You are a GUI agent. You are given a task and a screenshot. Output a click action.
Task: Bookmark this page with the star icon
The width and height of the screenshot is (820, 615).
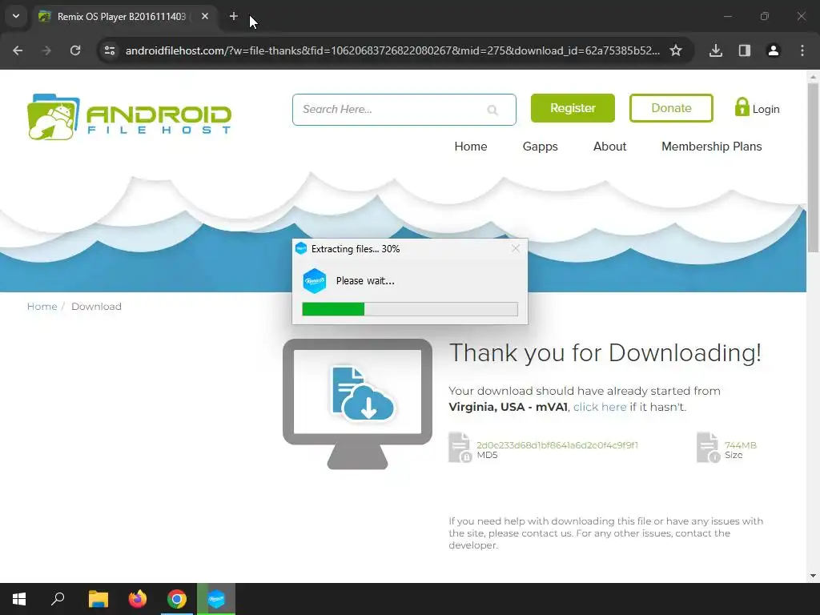pos(676,50)
